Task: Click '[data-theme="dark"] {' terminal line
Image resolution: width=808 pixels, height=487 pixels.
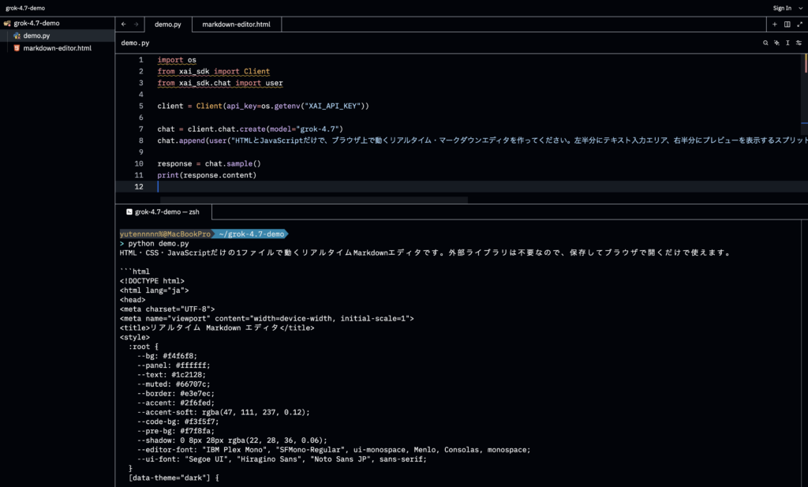Action: pyautogui.click(x=174, y=478)
